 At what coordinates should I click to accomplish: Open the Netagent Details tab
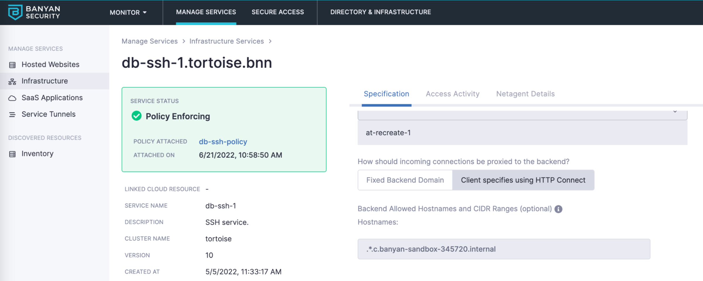525,94
